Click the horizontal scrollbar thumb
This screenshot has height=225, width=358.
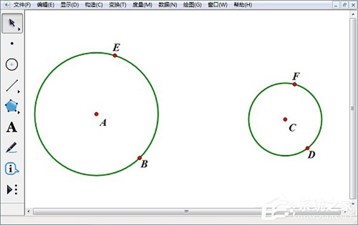tap(187, 211)
